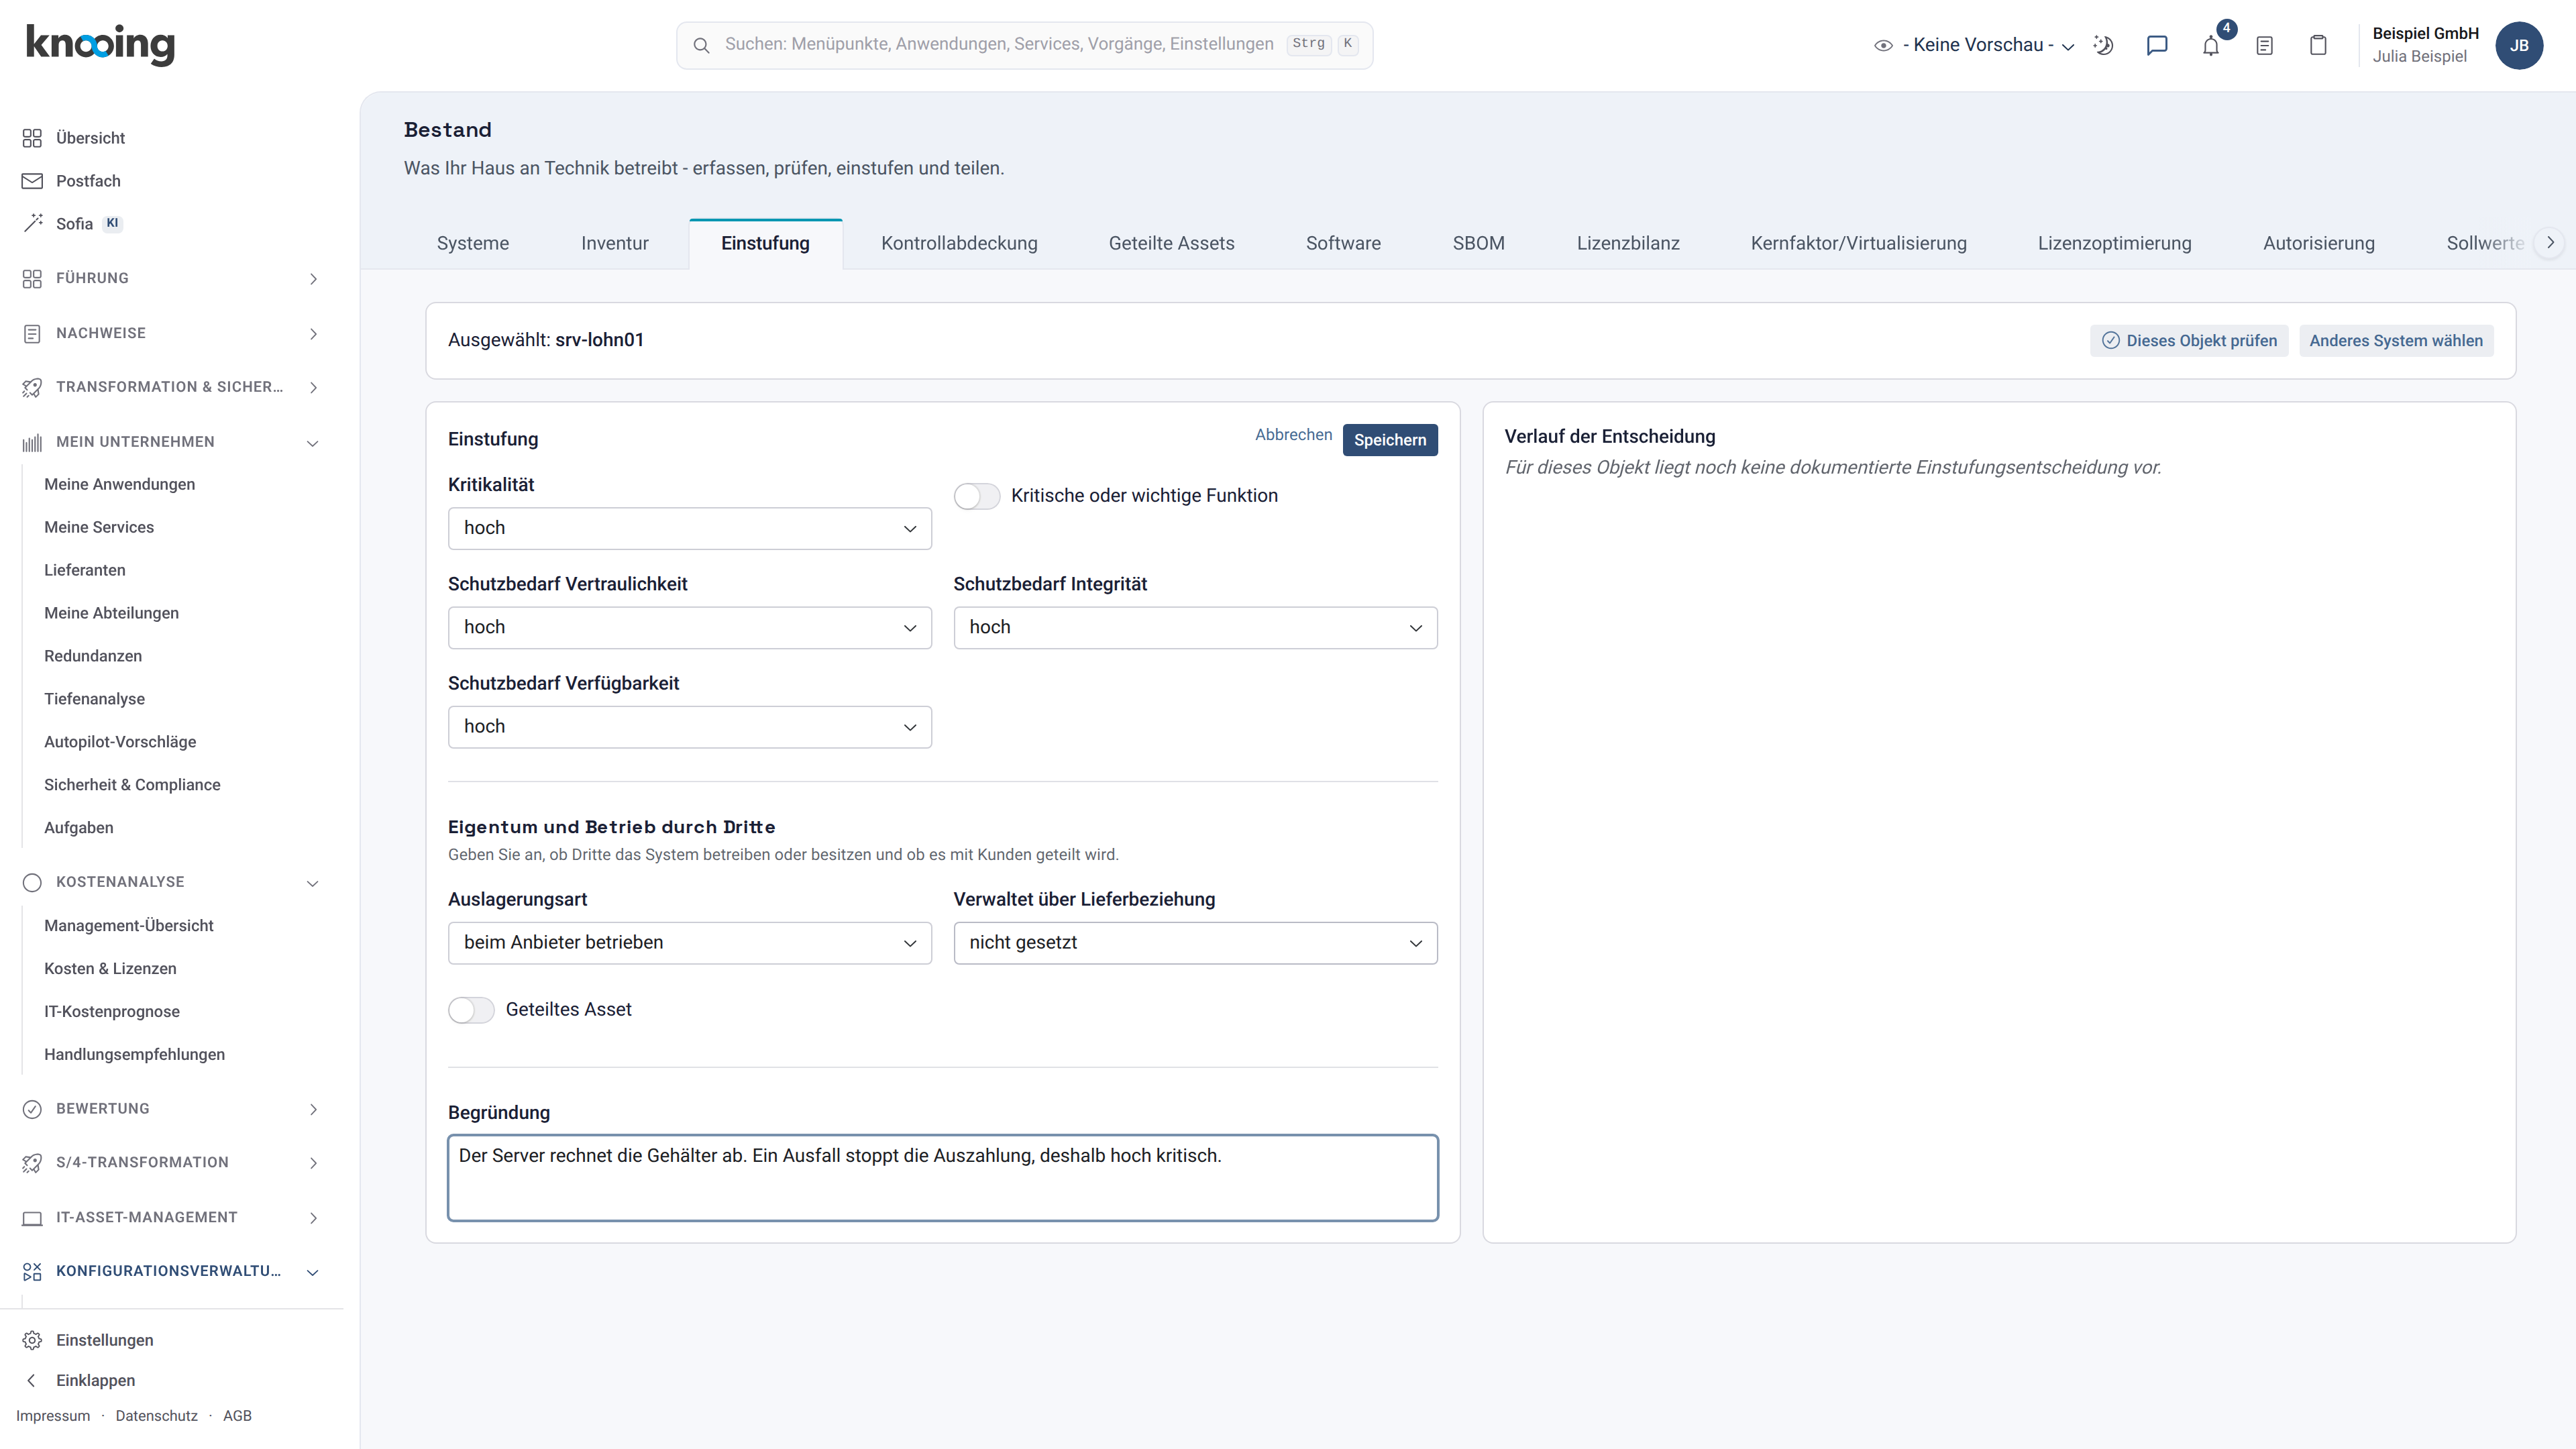Open the Keine Vorschau preview dropdown
2576x1449 pixels.
(1974, 45)
